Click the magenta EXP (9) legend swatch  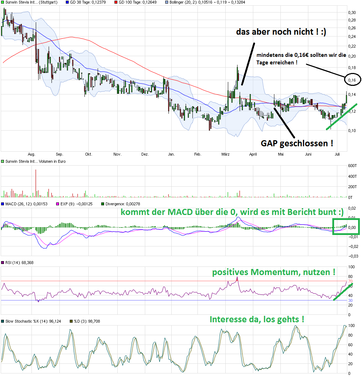pyautogui.click(x=58, y=204)
